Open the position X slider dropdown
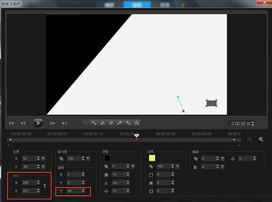 (43, 159)
